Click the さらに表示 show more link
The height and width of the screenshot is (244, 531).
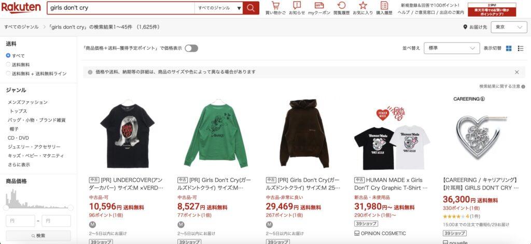coord(19,165)
